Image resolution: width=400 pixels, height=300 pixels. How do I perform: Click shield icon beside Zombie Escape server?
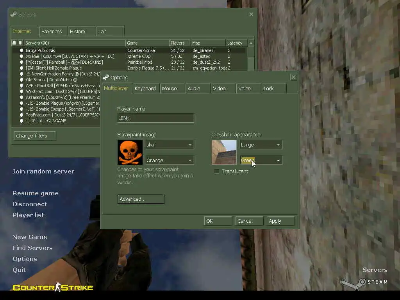21,109
